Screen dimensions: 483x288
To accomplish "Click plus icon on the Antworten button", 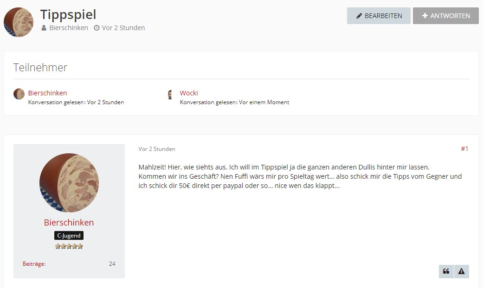I will (x=425, y=16).
